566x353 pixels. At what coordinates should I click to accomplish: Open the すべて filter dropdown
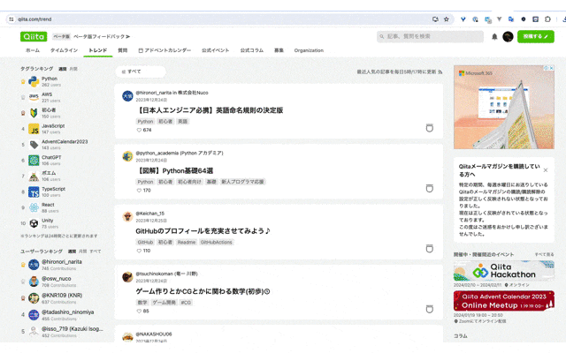coord(141,71)
